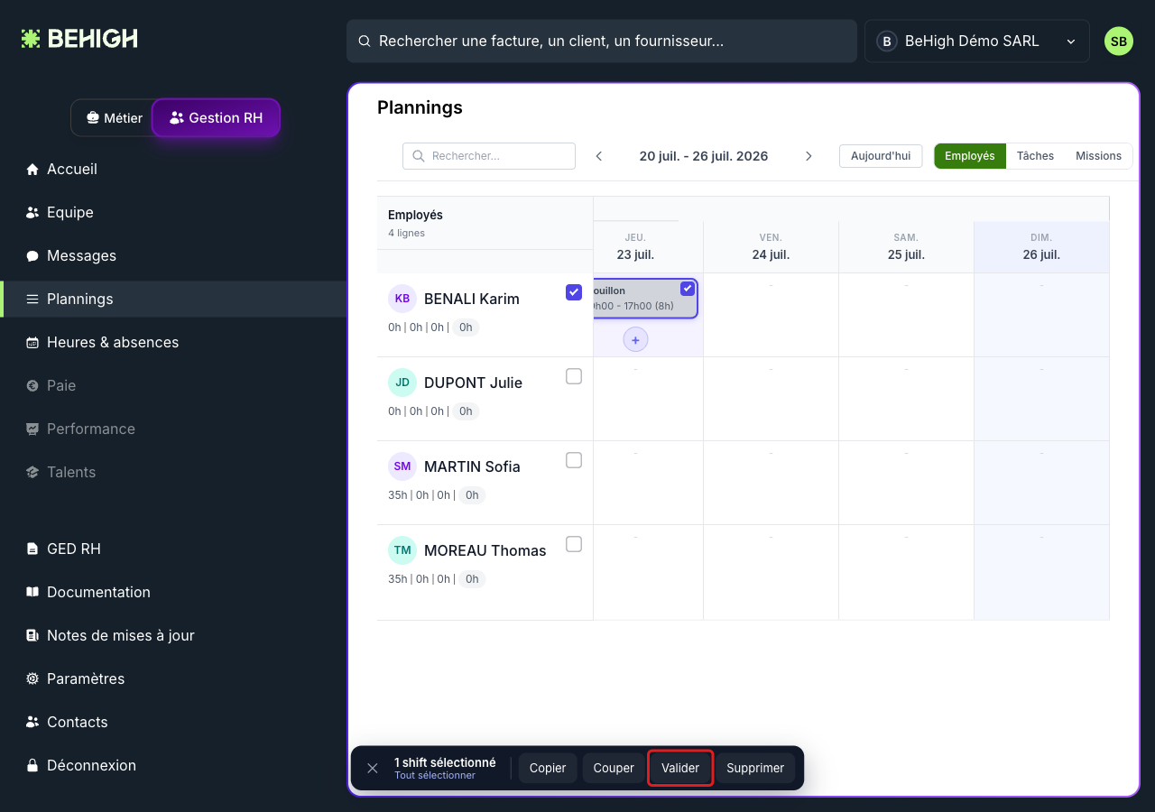This screenshot has width=1155, height=812.
Task: Click the Notes de mises à jour icon
Action: pyautogui.click(x=32, y=636)
